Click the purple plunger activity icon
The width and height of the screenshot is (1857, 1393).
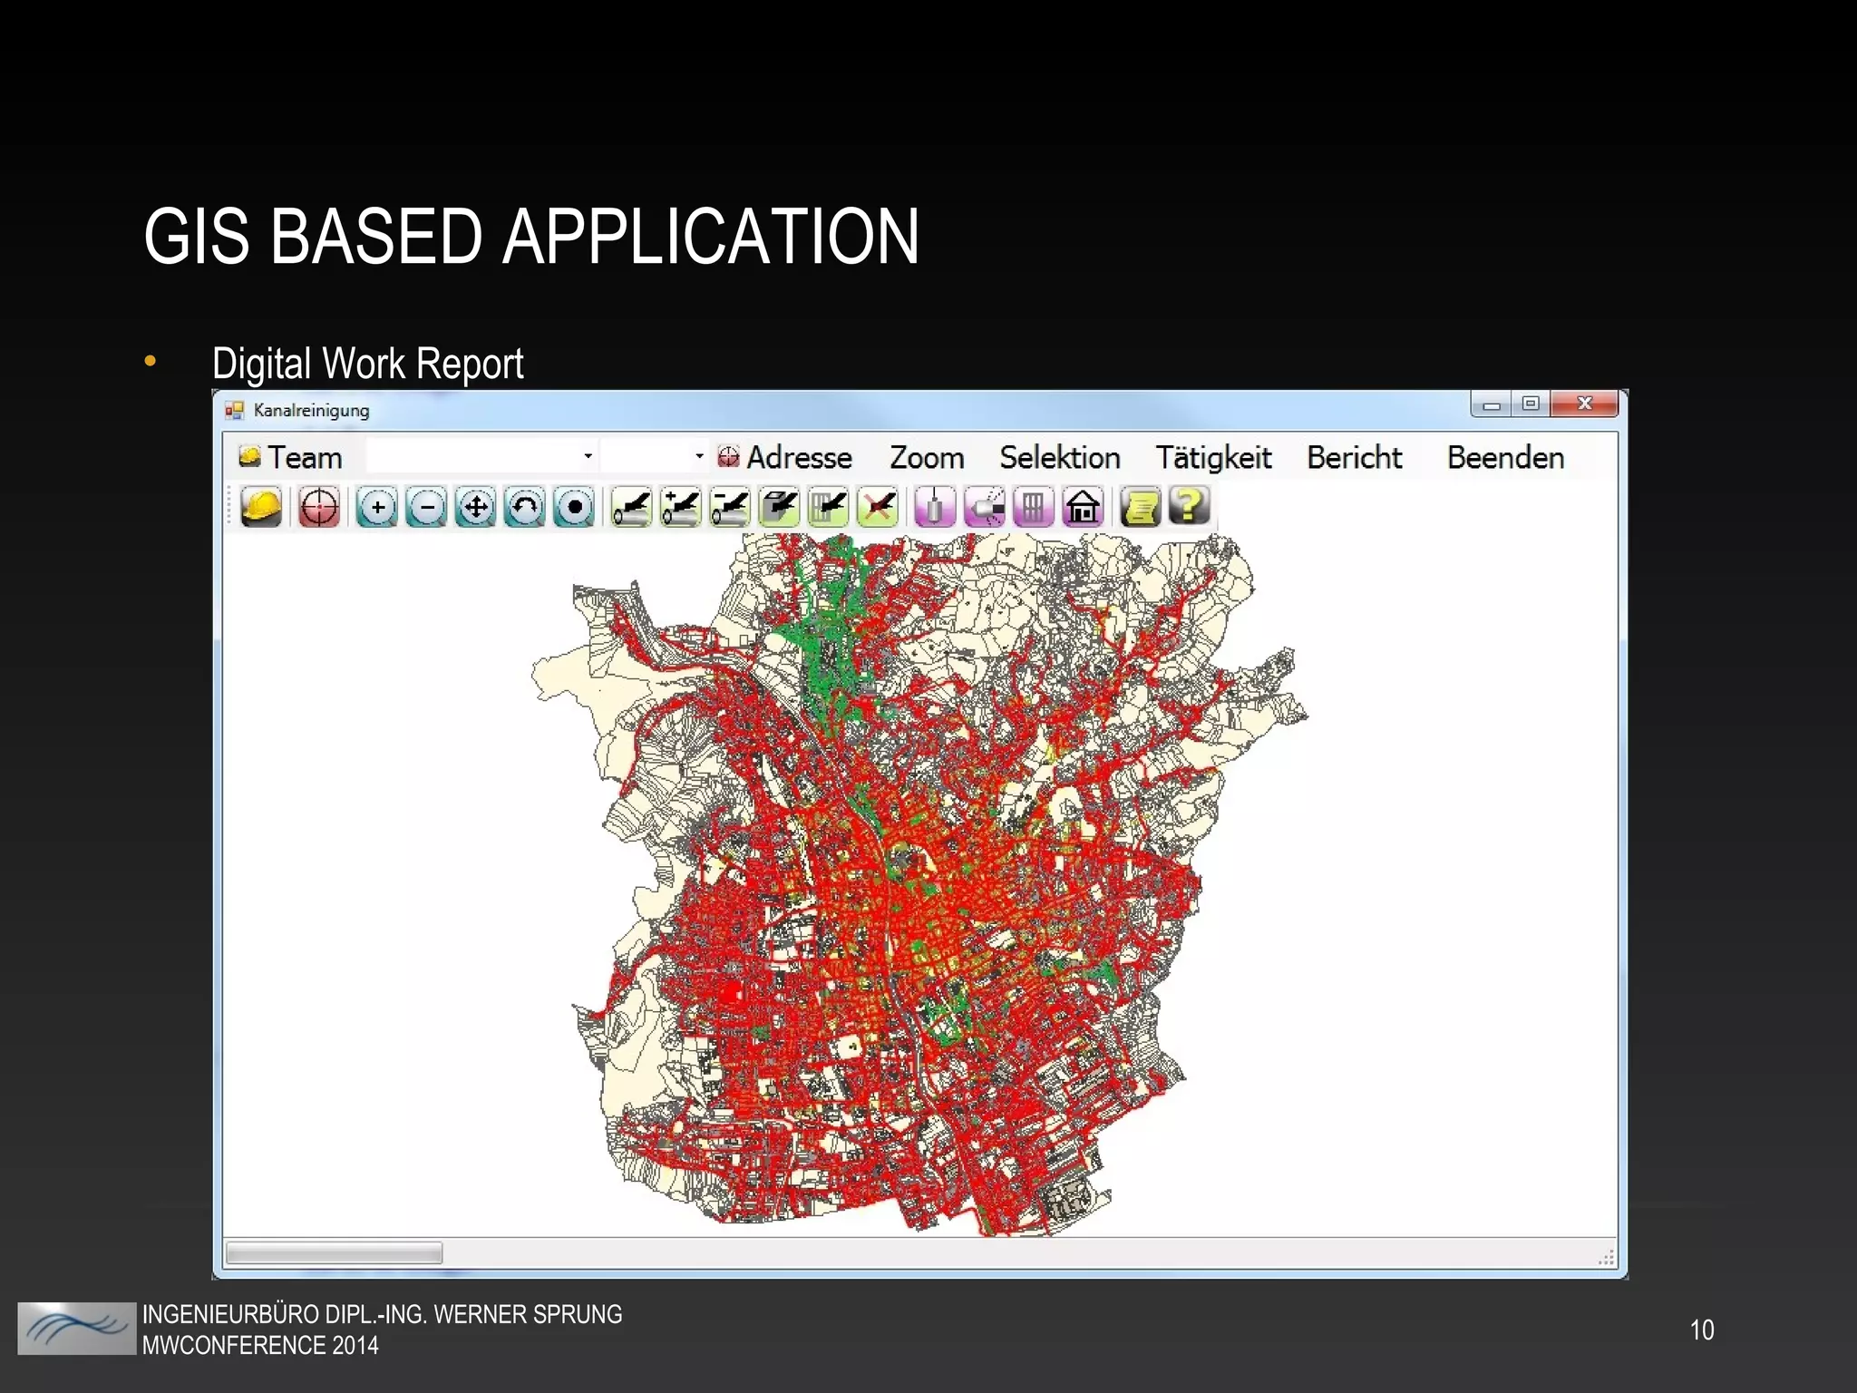pos(935,507)
